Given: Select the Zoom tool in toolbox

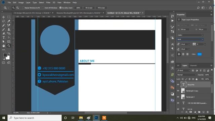Looking at the screenshot, I should [9, 46].
